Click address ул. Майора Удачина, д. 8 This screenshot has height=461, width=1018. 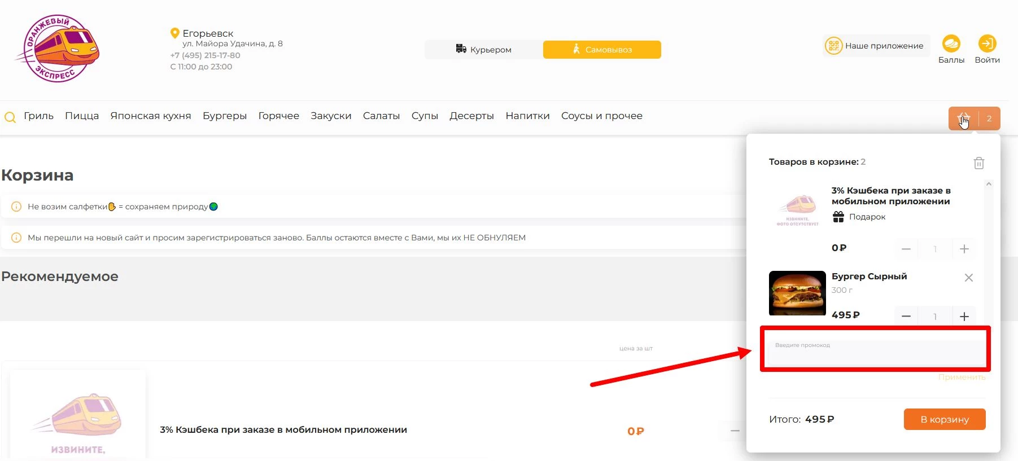(x=233, y=43)
